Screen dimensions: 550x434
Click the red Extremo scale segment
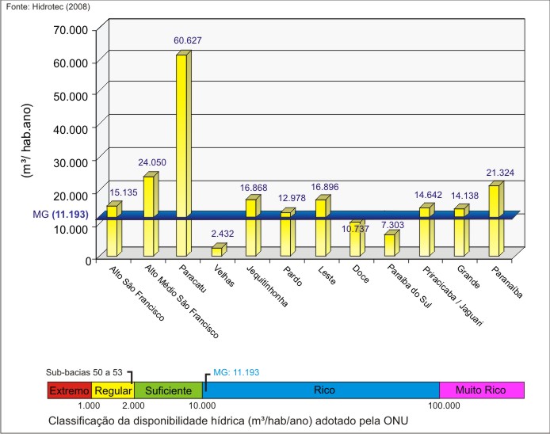(x=70, y=390)
